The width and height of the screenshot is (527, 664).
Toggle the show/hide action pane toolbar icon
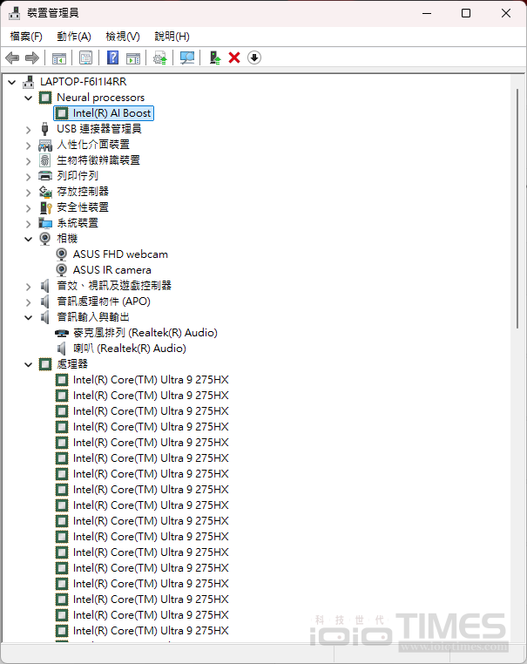click(133, 58)
